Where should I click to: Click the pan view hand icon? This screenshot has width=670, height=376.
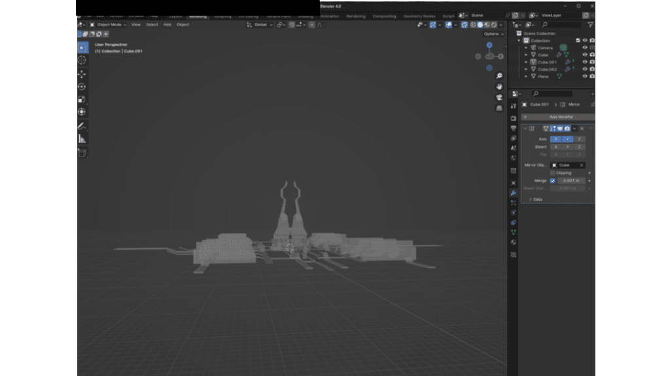[499, 87]
